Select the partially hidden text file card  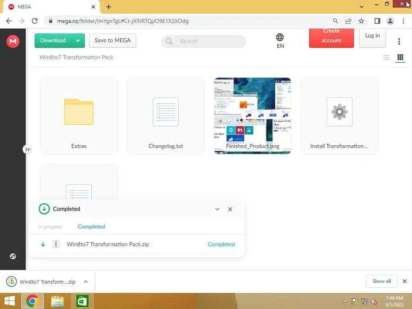click(79, 182)
